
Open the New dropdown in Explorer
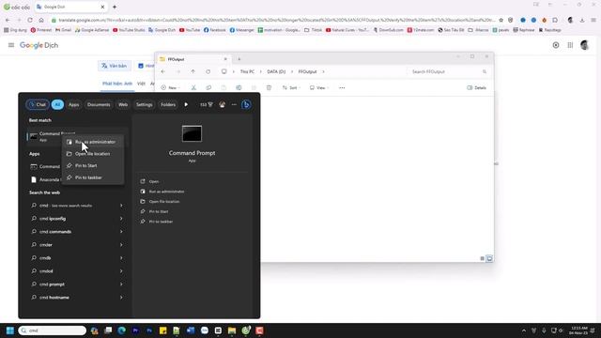171,87
